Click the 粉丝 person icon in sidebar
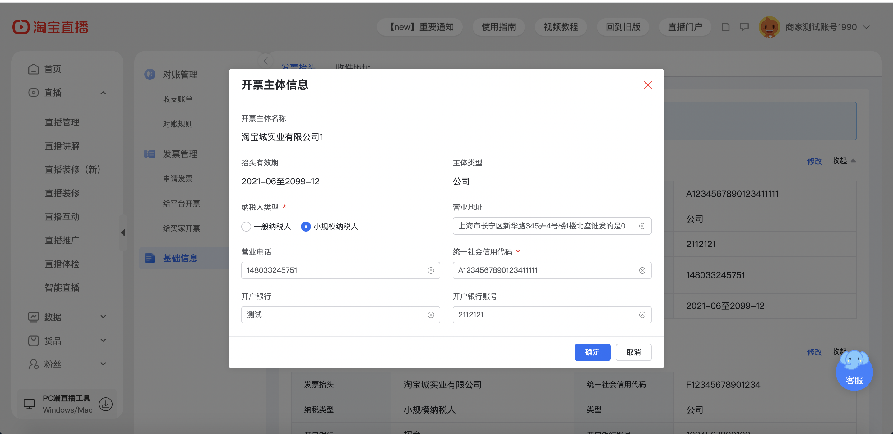The height and width of the screenshot is (434, 893). (33, 364)
